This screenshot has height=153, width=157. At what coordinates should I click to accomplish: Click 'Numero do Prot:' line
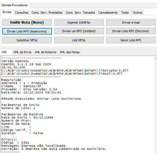click(x=16, y=121)
